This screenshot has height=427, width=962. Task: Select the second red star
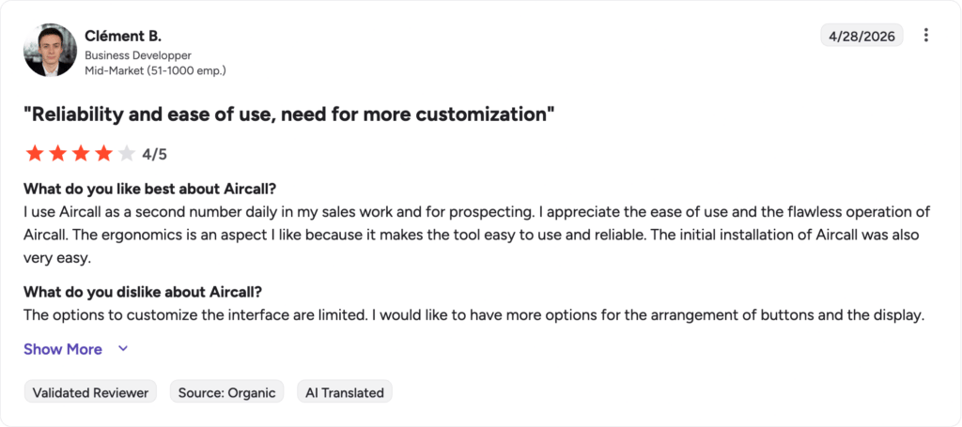[57, 154]
